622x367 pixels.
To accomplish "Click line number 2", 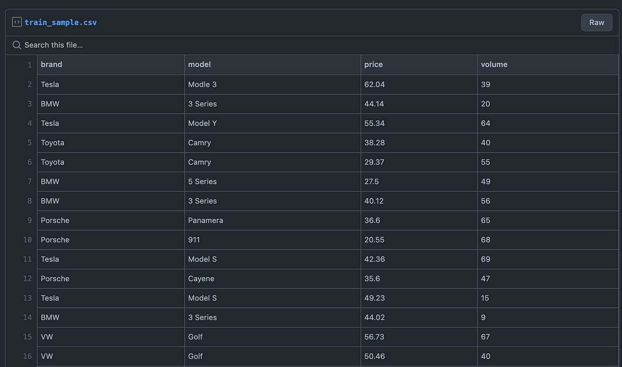I will (29, 84).
